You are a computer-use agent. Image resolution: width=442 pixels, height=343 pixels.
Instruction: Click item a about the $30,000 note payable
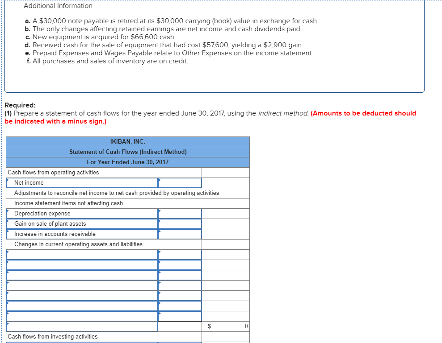[x=172, y=21]
